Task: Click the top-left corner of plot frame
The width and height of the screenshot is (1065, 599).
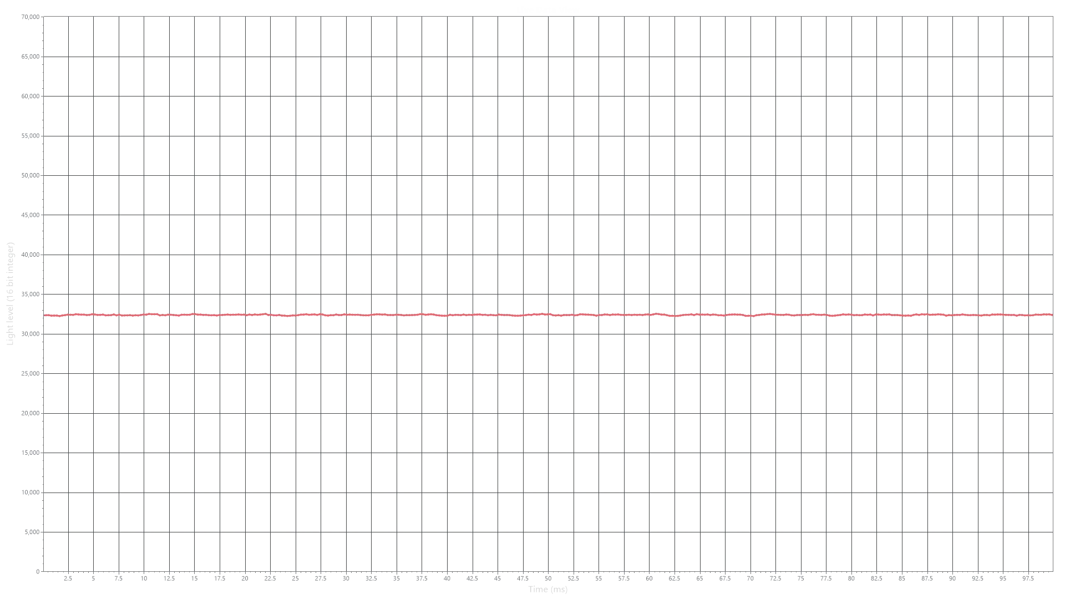Action: 42,16
